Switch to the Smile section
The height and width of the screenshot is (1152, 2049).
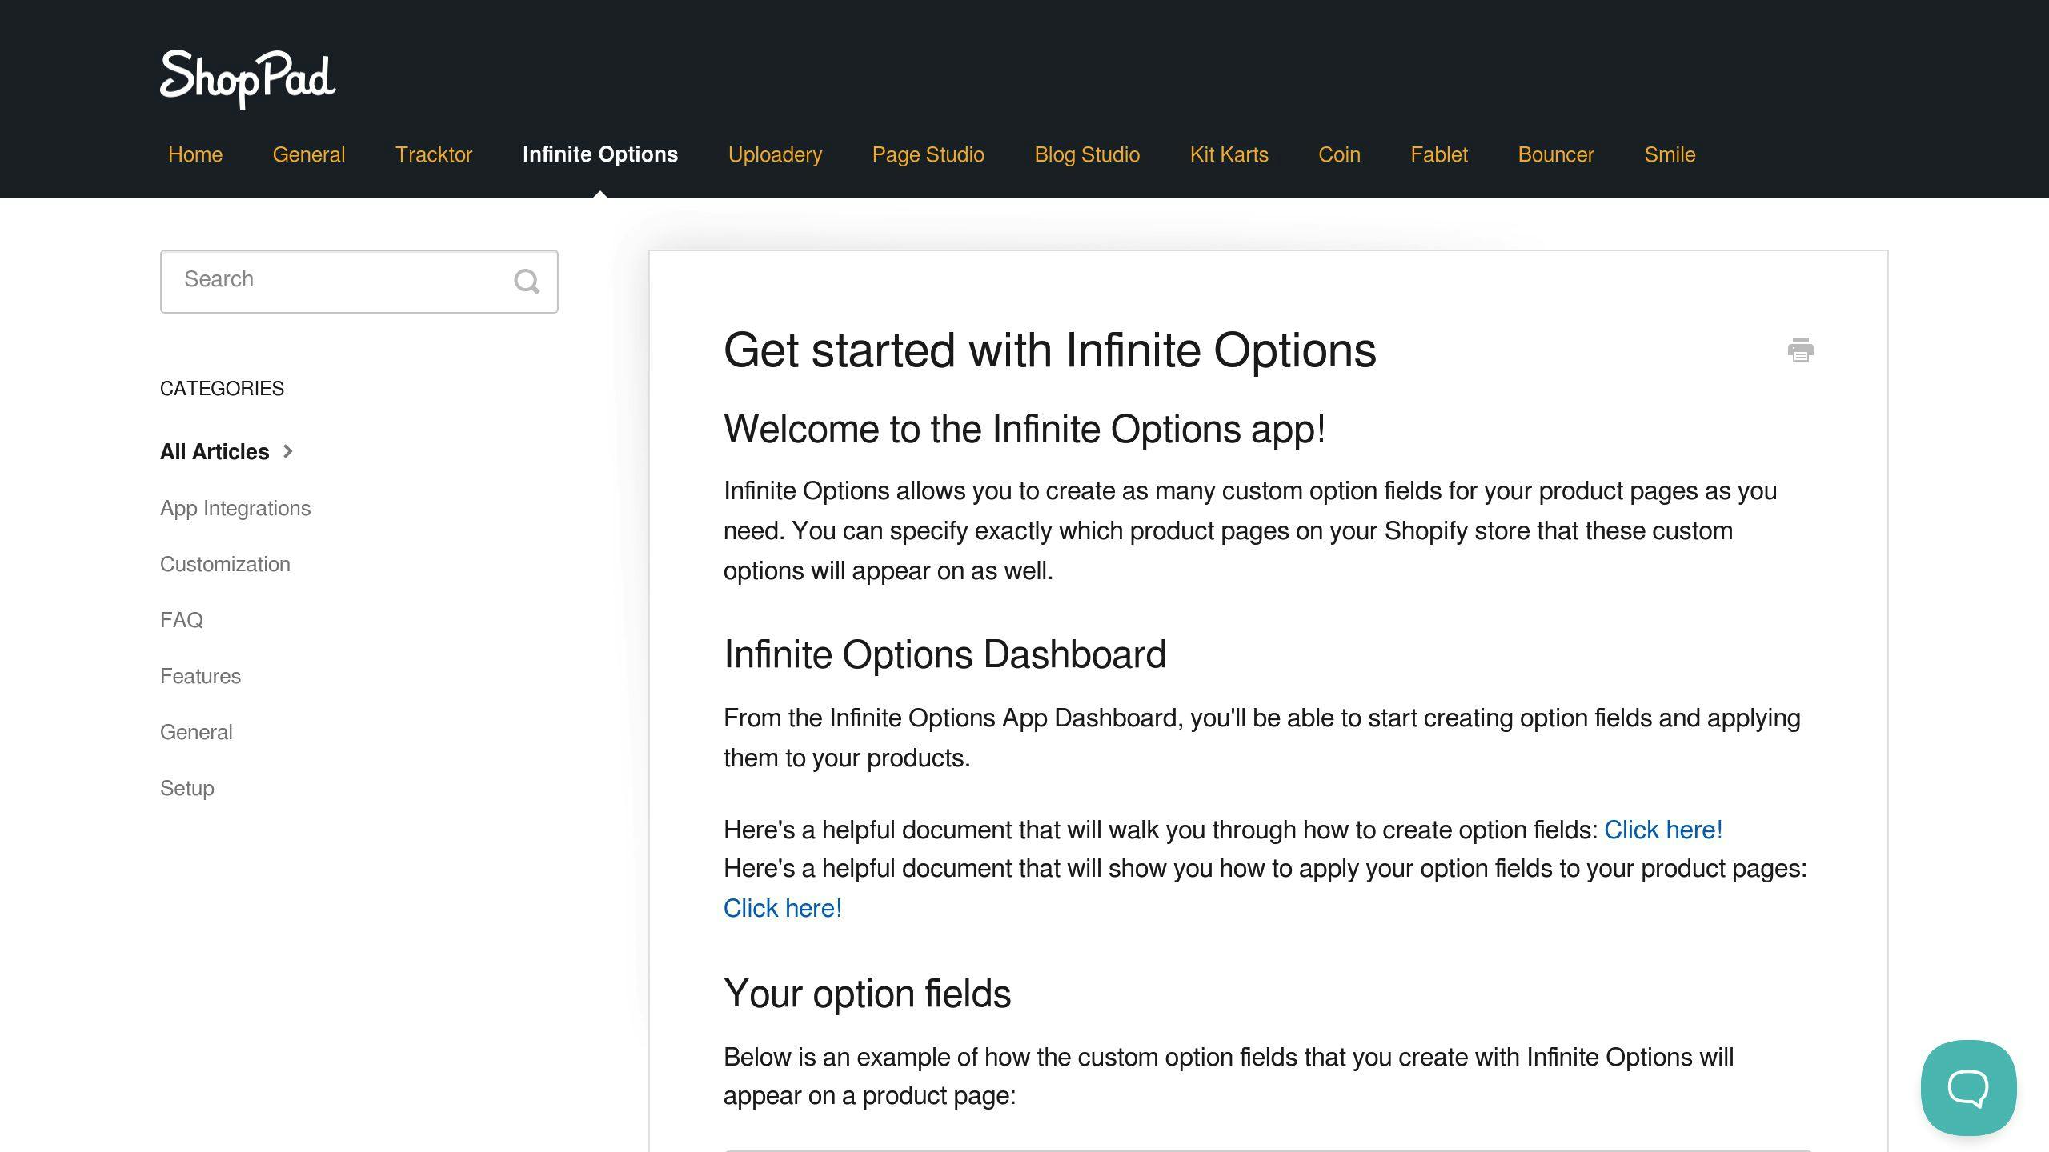click(1670, 154)
